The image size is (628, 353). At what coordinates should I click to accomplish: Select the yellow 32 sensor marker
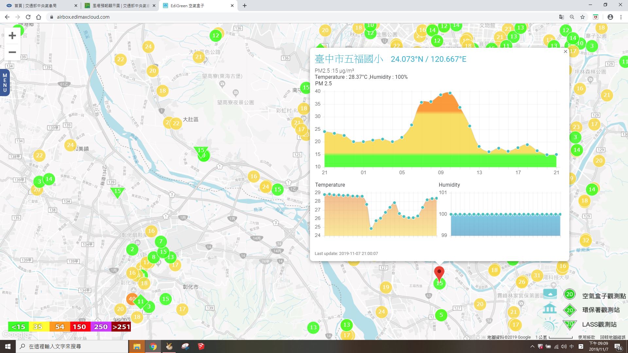tap(585, 241)
